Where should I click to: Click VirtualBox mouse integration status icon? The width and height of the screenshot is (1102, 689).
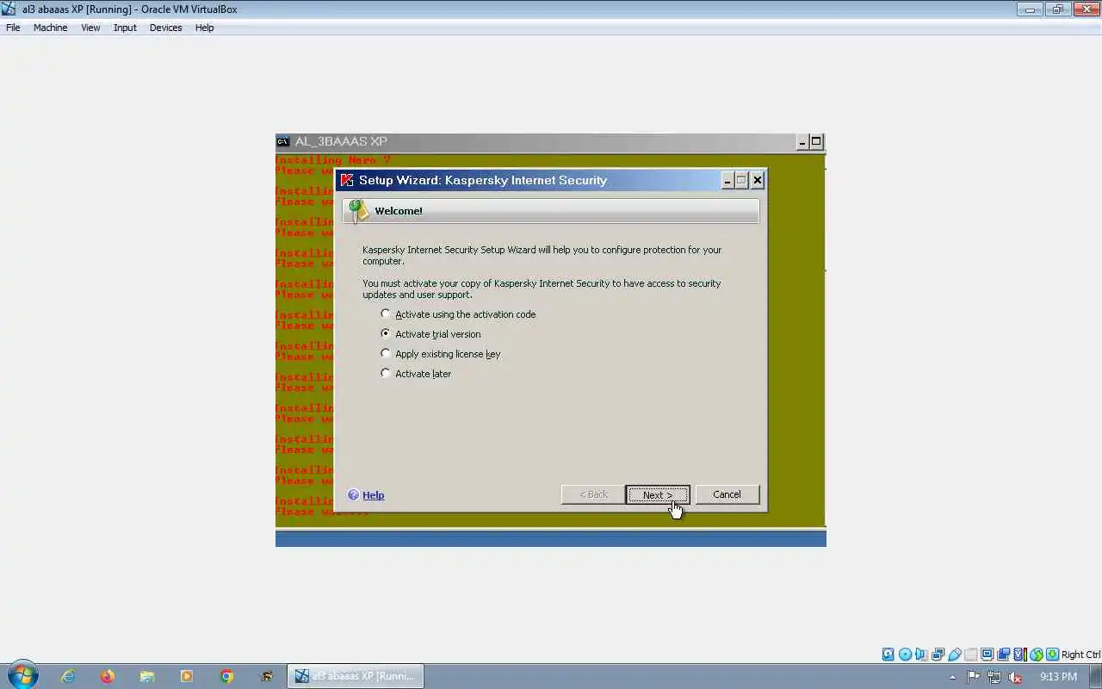1037,655
